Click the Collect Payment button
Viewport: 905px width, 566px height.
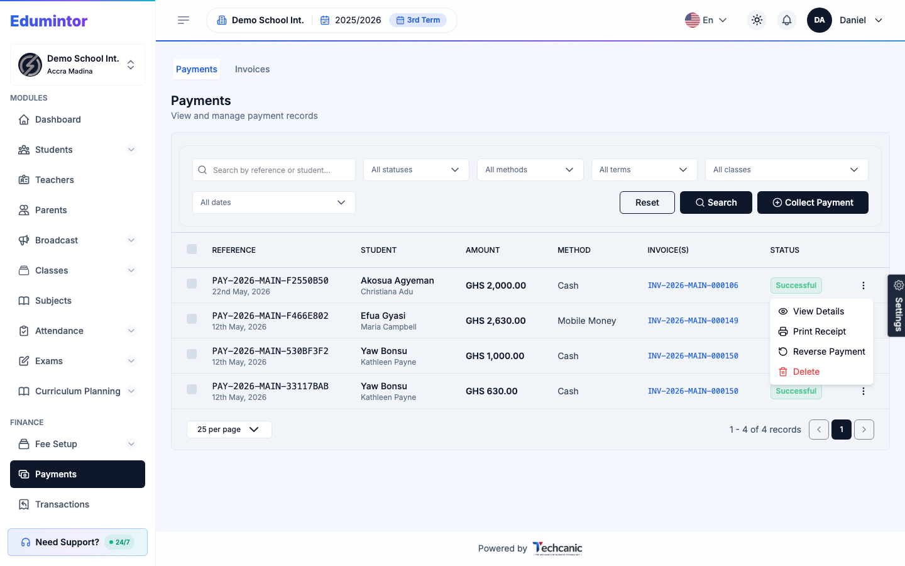pyautogui.click(x=813, y=203)
